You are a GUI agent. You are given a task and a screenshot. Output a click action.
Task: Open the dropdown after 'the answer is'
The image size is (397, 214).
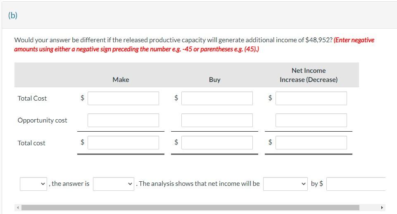click(x=114, y=184)
